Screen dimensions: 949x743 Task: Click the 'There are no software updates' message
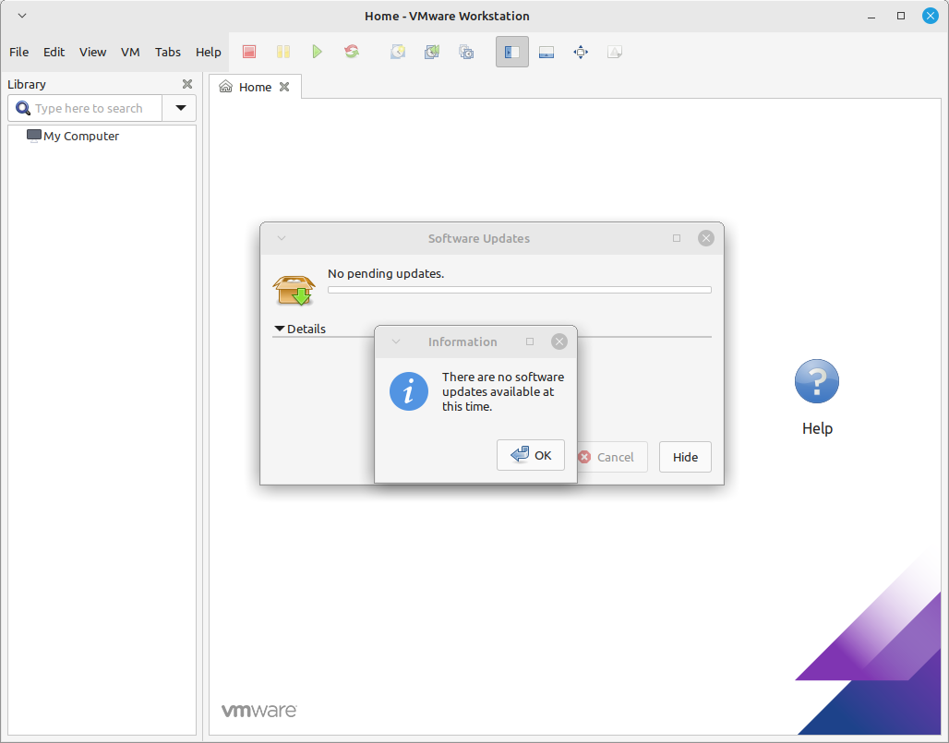[503, 392]
